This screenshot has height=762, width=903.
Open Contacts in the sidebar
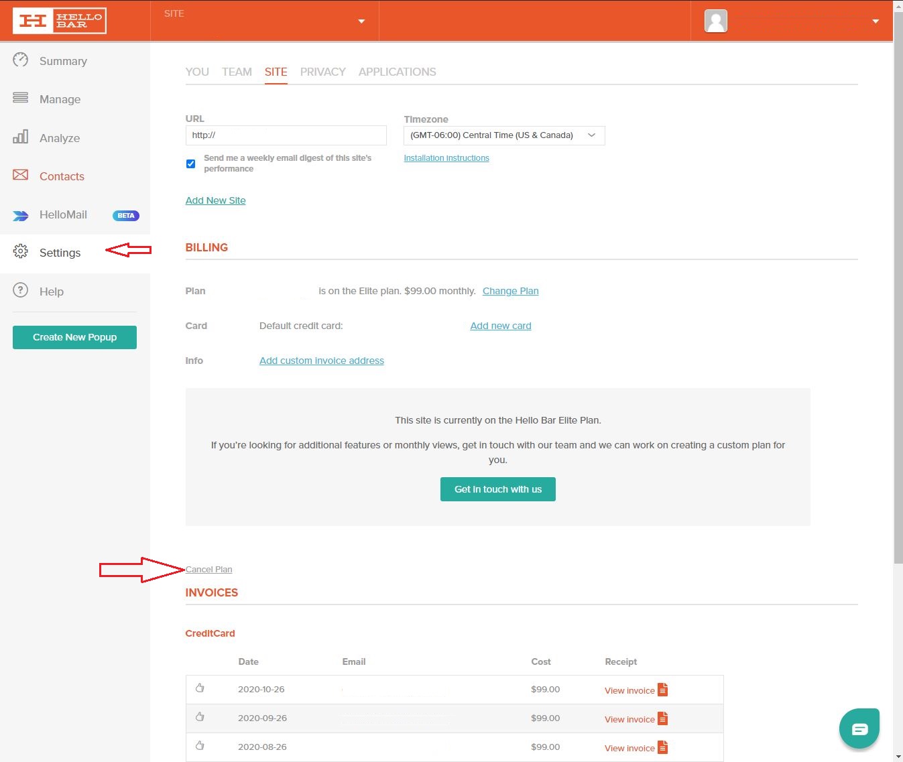click(62, 176)
